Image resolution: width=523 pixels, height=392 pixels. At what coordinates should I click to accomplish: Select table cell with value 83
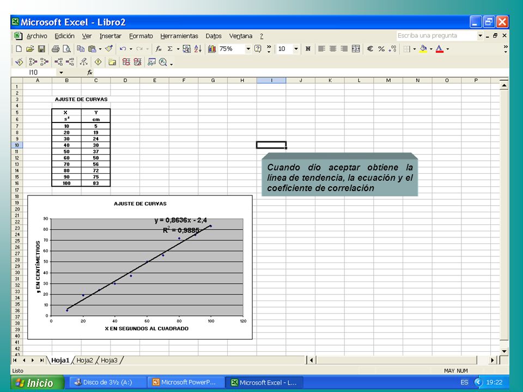click(x=96, y=183)
